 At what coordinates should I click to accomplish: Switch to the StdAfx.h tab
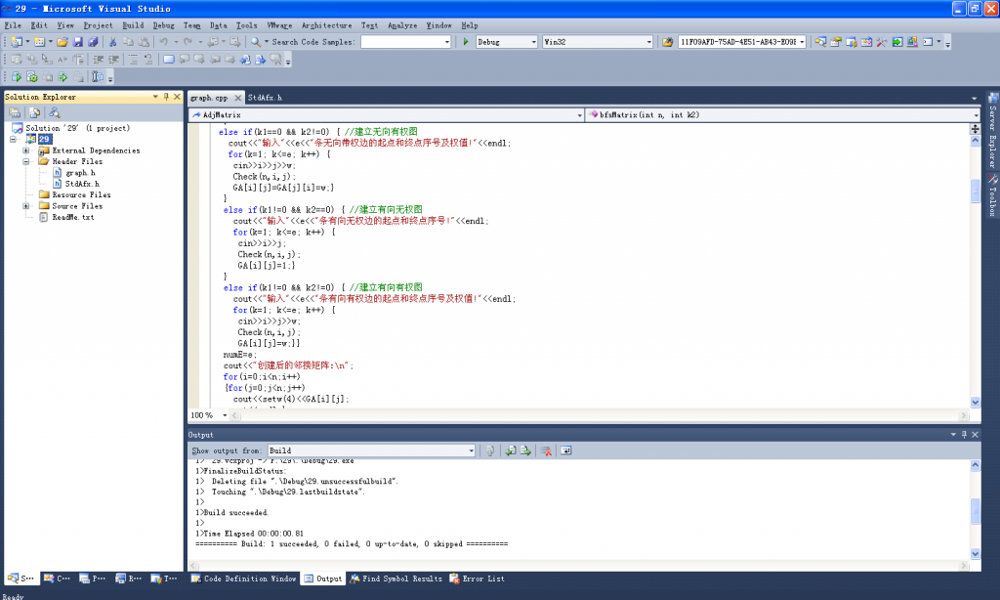pos(265,98)
